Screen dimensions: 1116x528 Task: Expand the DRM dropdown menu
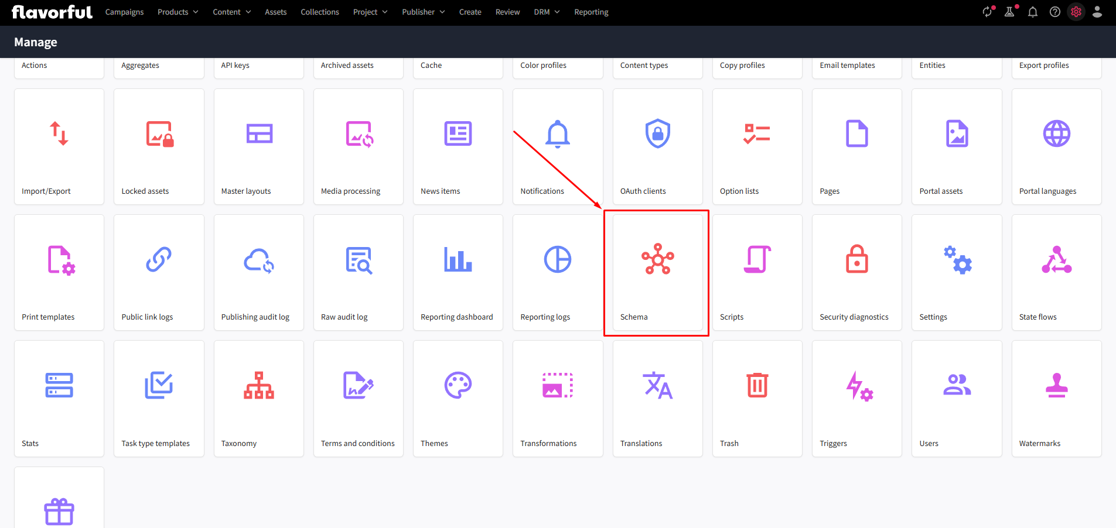point(547,12)
